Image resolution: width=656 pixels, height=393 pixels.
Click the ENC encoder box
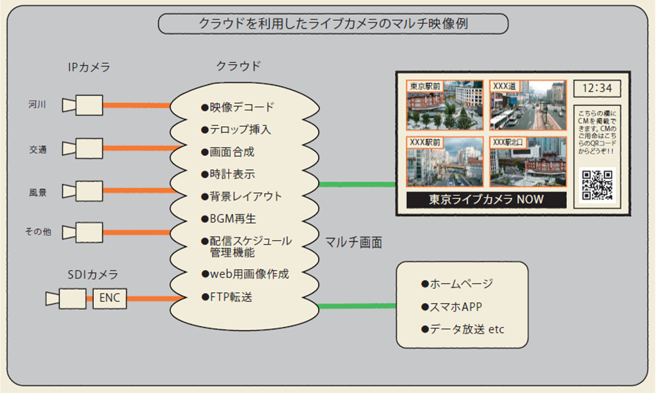[x=110, y=299]
